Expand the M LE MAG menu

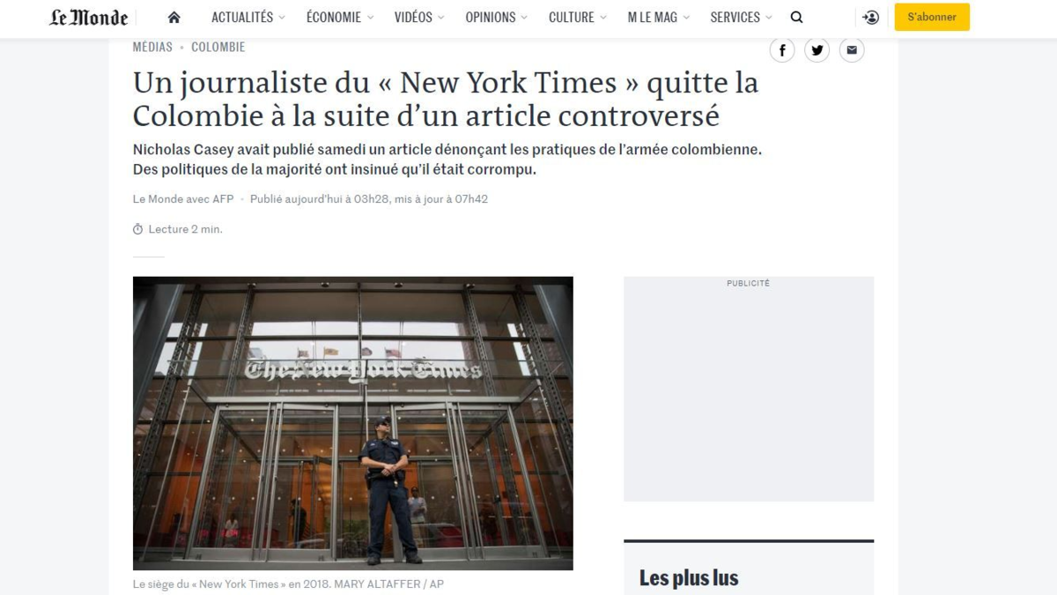pos(659,17)
